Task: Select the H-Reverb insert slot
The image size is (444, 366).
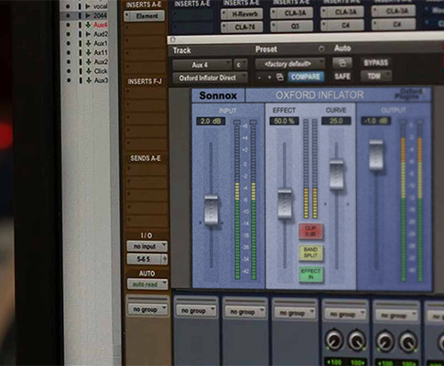Action: pyautogui.click(x=242, y=14)
